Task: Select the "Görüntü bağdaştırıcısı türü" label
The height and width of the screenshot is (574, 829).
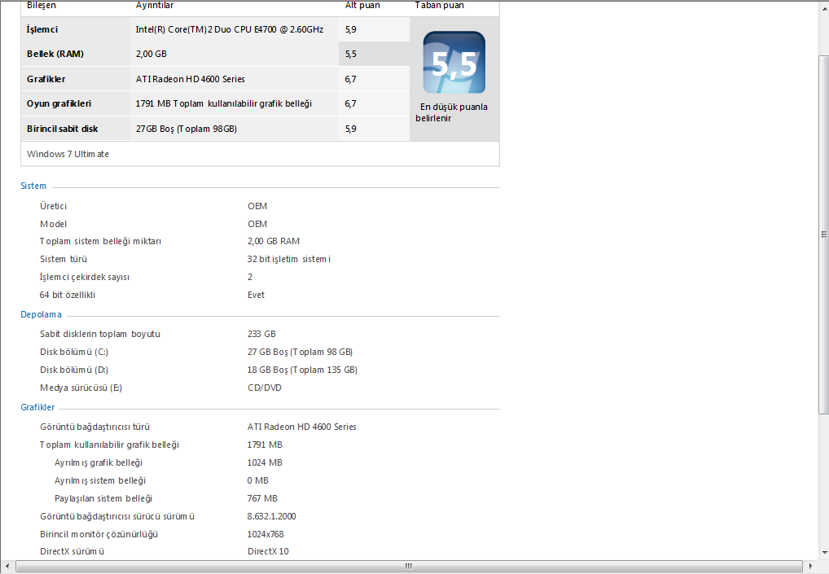Action: (x=94, y=427)
